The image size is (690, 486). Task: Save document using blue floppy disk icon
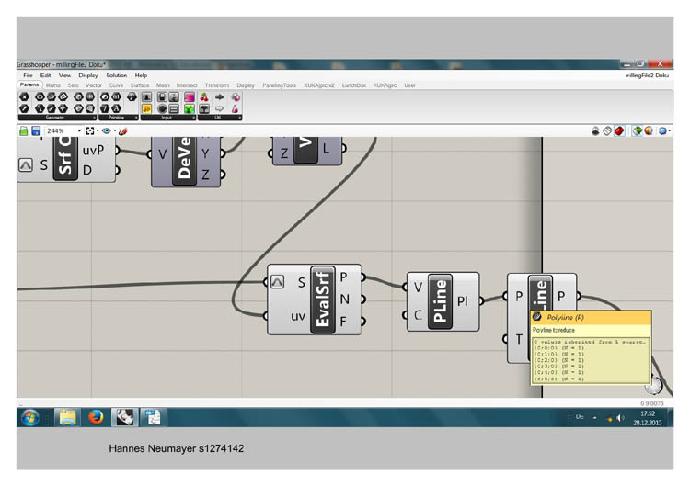36,130
